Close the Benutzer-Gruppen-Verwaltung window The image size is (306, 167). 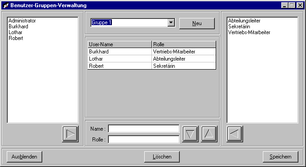[300, 5]
